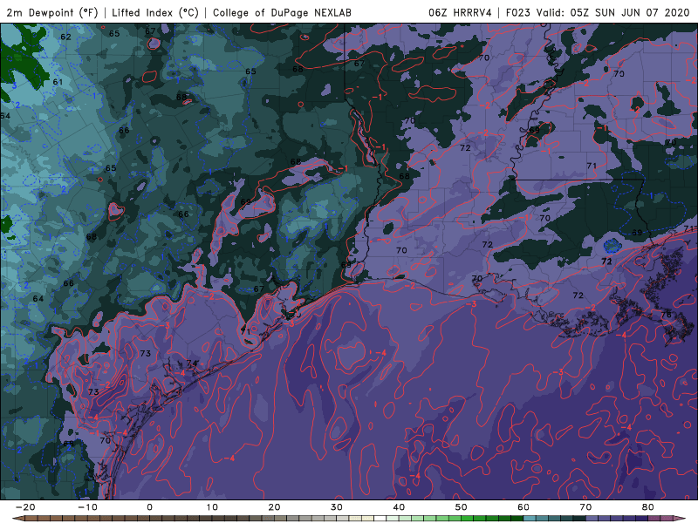Click the '80' label on the color scale
This screenshot has height=523, width=698.
point(648,507)
